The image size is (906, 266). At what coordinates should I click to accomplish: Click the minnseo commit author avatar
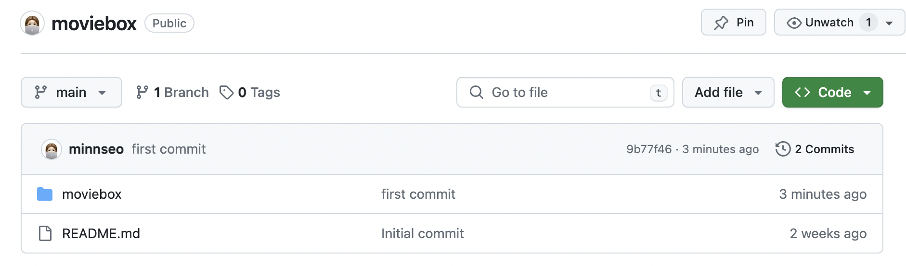pyautogui.click(x=52, y=149)
